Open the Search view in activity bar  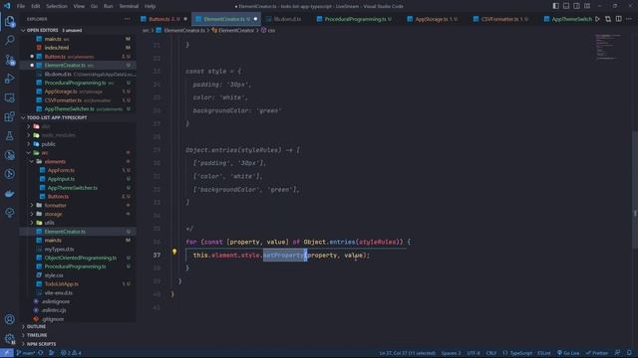(9, 40)
